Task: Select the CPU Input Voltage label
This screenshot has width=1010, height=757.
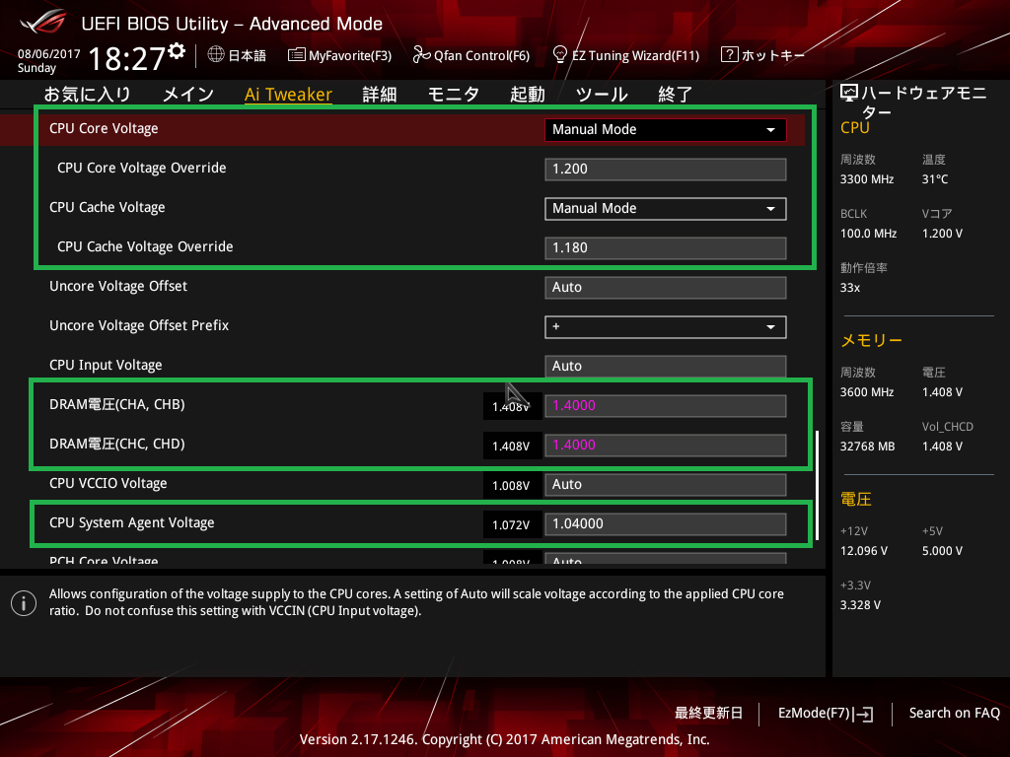Action: 106,365
